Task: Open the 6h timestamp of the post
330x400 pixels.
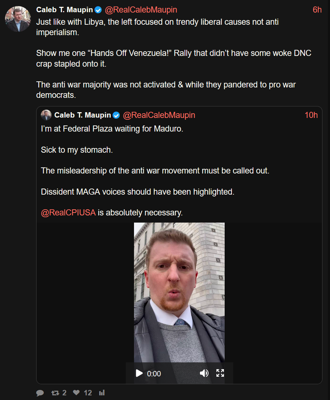Action: (317, 10)
